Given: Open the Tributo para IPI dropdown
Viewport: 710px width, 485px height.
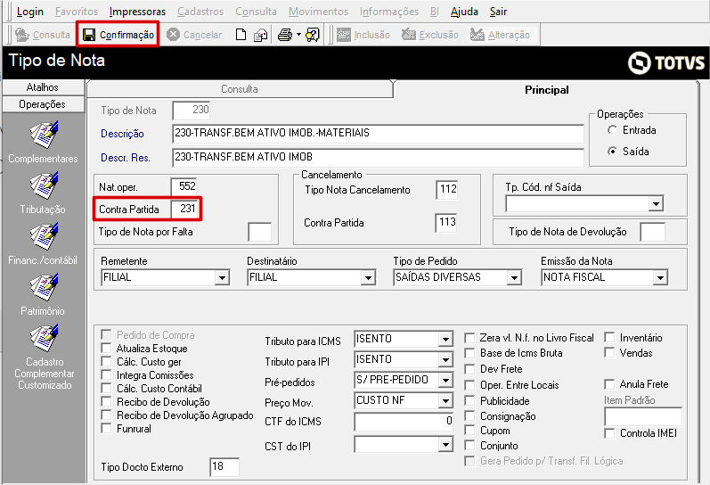Looking at the screenshot, I should 445,360.
